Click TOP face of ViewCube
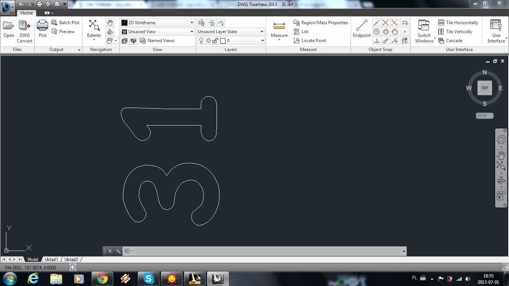The image size is (509, 286). pyautogui.click(x=484, y=88)
